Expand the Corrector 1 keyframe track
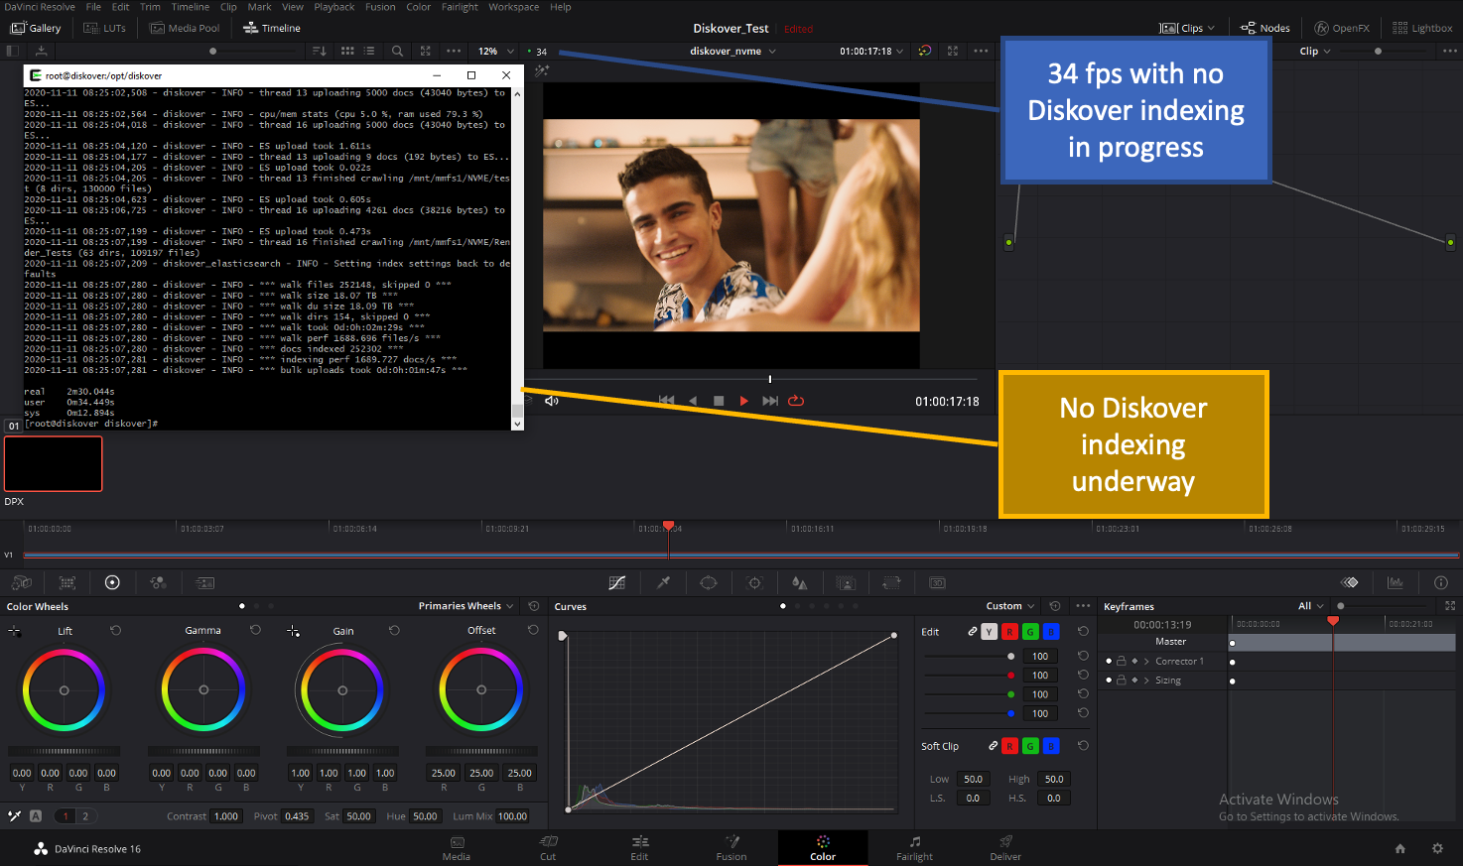This screenshot has height=866, width=1463. click(x=1146, y=662)
